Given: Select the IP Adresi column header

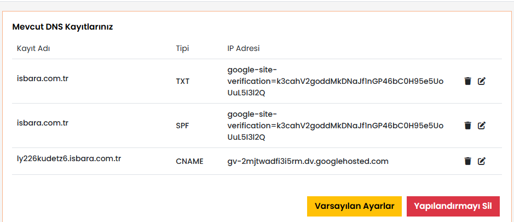Looking at the screenshot, I should pos(244,49).
